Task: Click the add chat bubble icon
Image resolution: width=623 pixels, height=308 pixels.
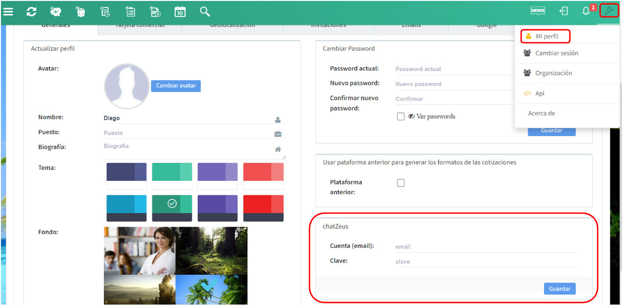Action: tap(56, 11)
